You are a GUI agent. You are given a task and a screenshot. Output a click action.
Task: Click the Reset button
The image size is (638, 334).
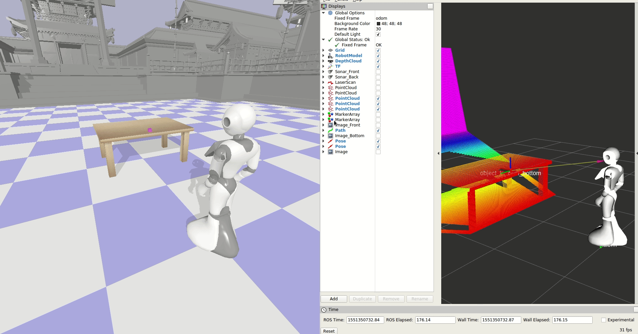[329, 331]
